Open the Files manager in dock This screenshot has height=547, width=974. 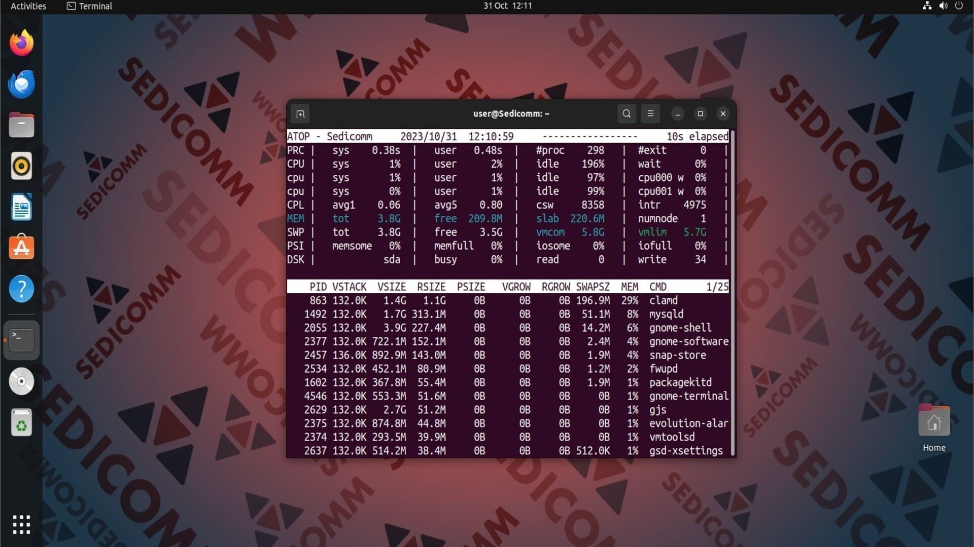tap(21, 125)
